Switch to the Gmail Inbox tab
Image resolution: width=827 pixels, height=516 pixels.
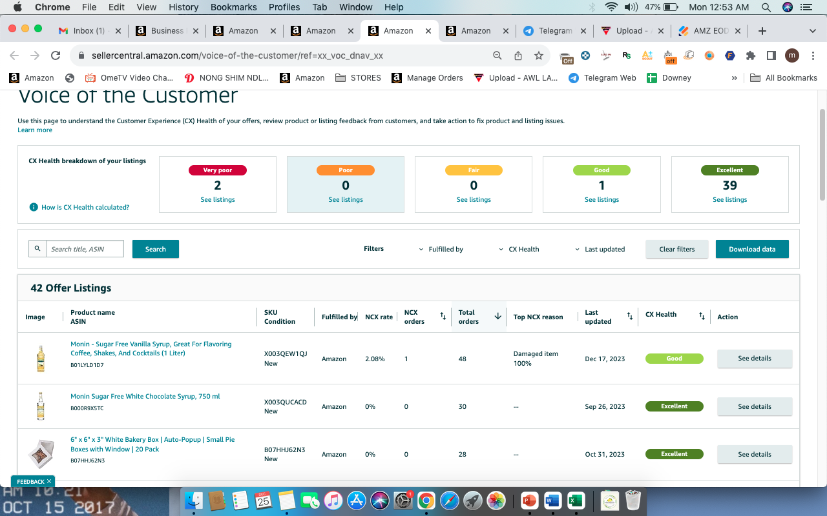coord(89,31)
